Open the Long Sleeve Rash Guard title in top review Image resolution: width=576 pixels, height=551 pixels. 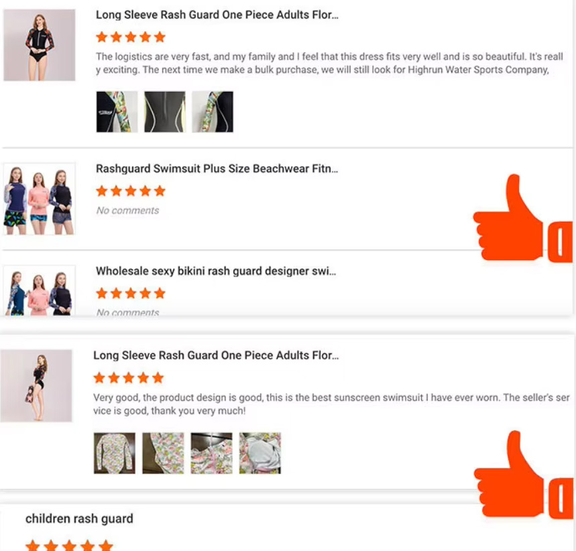(x=217, y=15)
